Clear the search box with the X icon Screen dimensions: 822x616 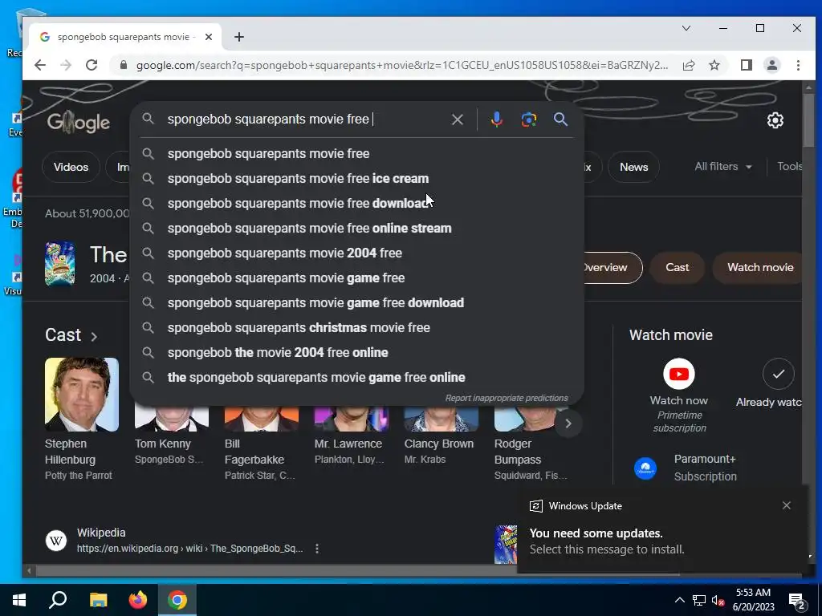457,120
